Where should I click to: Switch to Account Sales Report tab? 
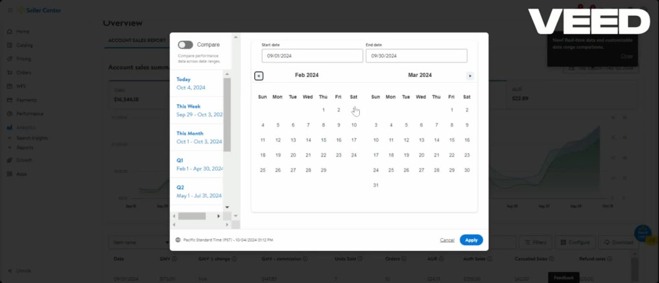click(x=137, y=41)
